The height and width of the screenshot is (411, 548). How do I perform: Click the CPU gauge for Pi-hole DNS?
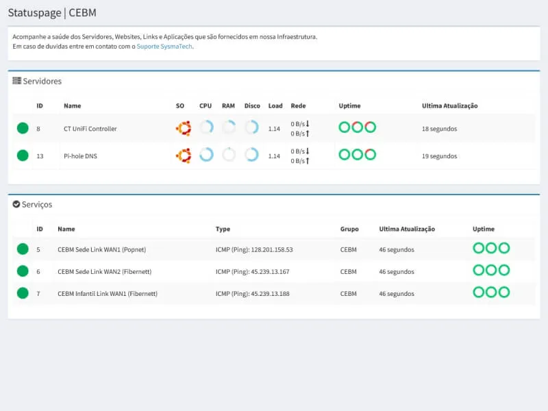pyautogui.click(x=206, y=155)
